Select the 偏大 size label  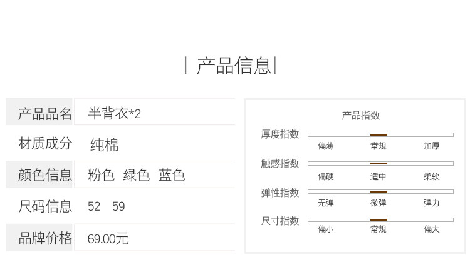431,229
